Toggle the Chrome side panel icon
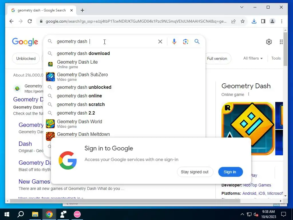The image size is (293, 220). click(x=263, y=21)
